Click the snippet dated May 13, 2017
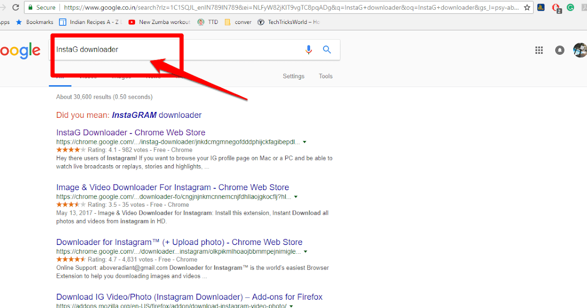This screenshot has height=308, width=587. [x=192, y=217]
